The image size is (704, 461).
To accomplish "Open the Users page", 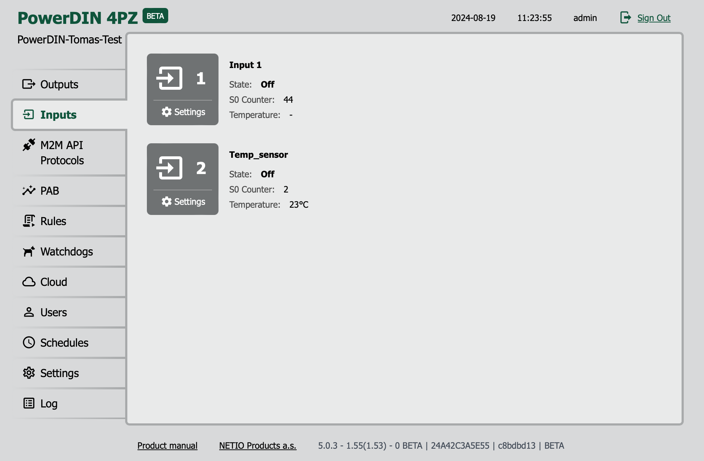I will click(69, 312).
